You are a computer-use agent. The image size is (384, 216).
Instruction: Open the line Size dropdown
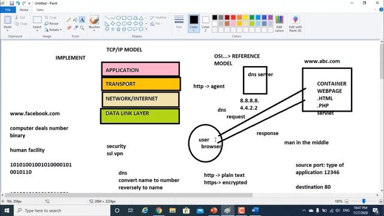179,23
